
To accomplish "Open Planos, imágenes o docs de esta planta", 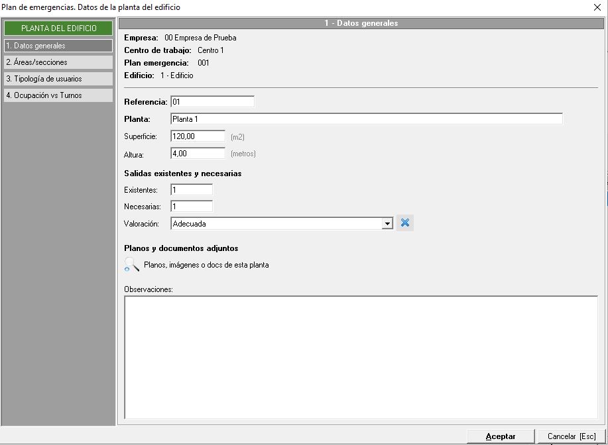I will [206, 265].
